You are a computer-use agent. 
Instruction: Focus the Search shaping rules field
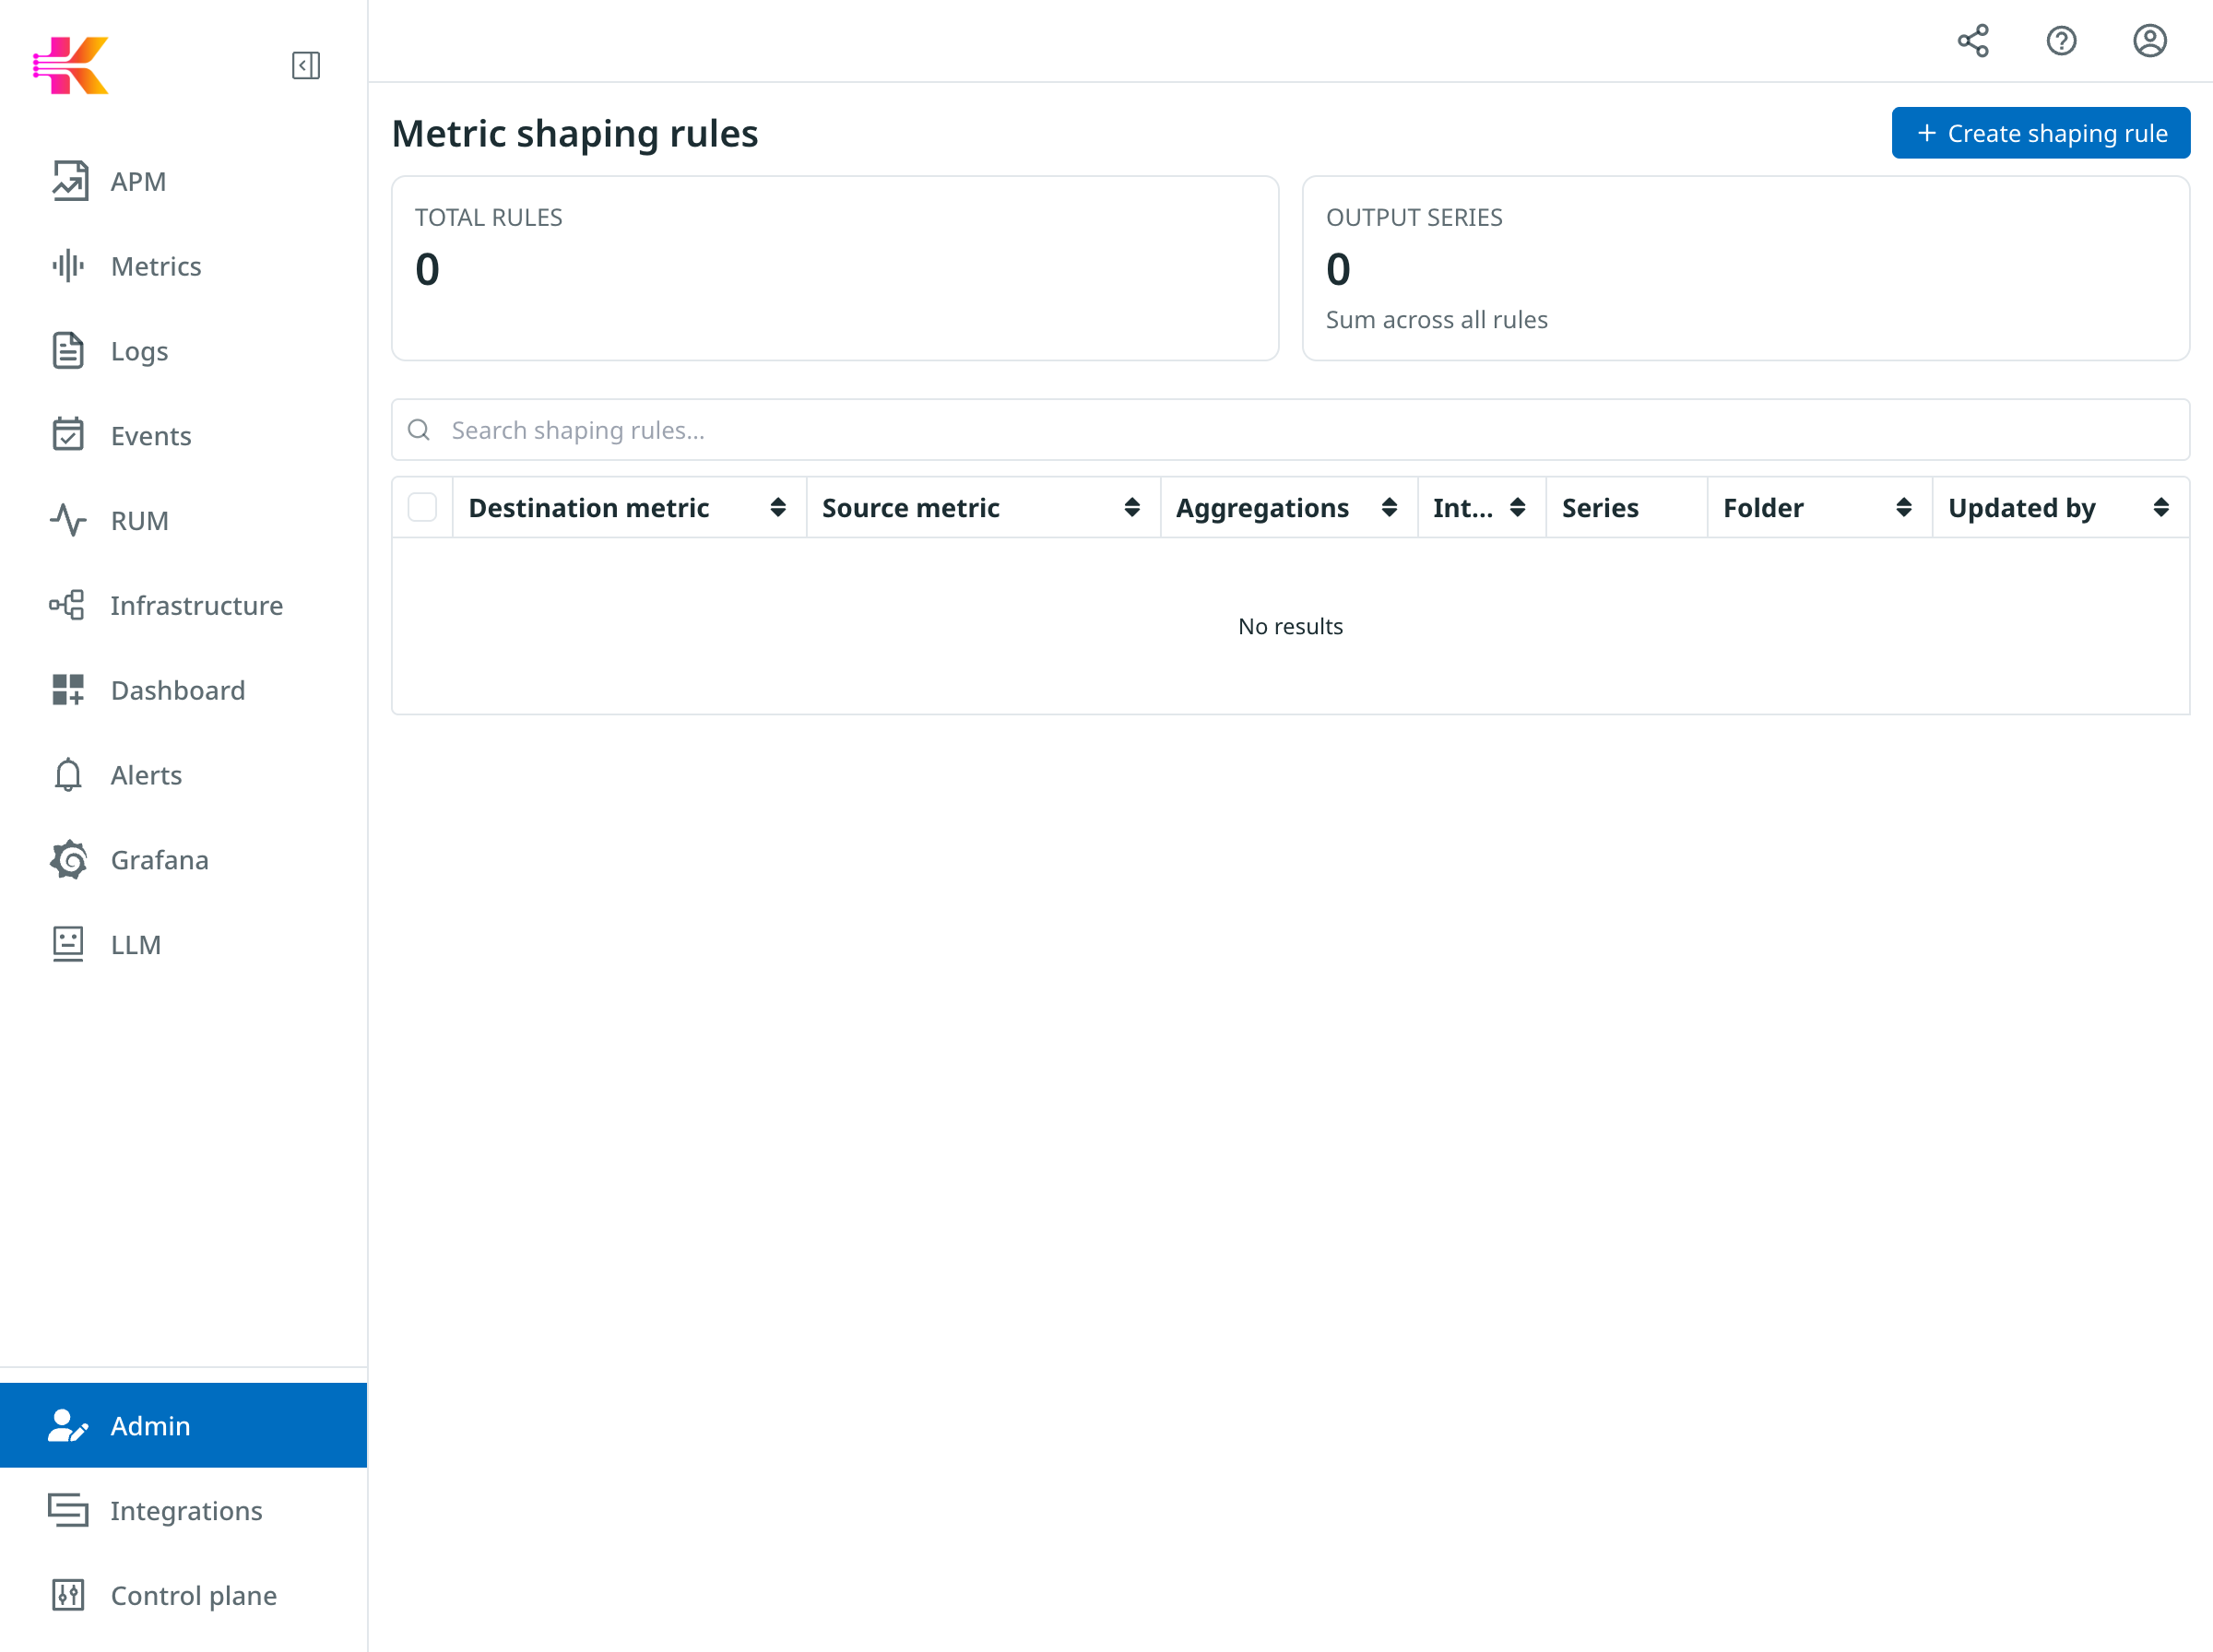1290,430
